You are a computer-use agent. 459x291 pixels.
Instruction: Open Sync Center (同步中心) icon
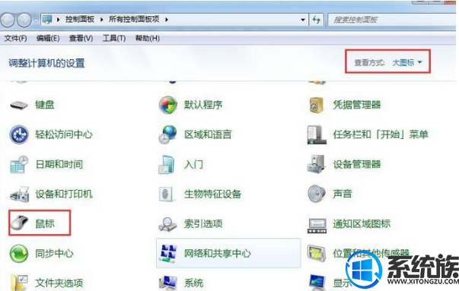click(x=19, y=253)
